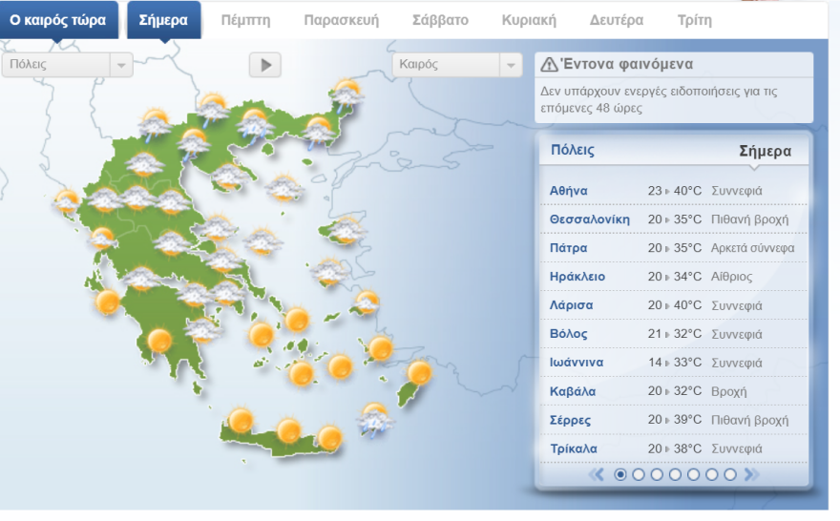840x521 pixels.
Task: Select the fourth pagination dot
Action: (676, 474)
